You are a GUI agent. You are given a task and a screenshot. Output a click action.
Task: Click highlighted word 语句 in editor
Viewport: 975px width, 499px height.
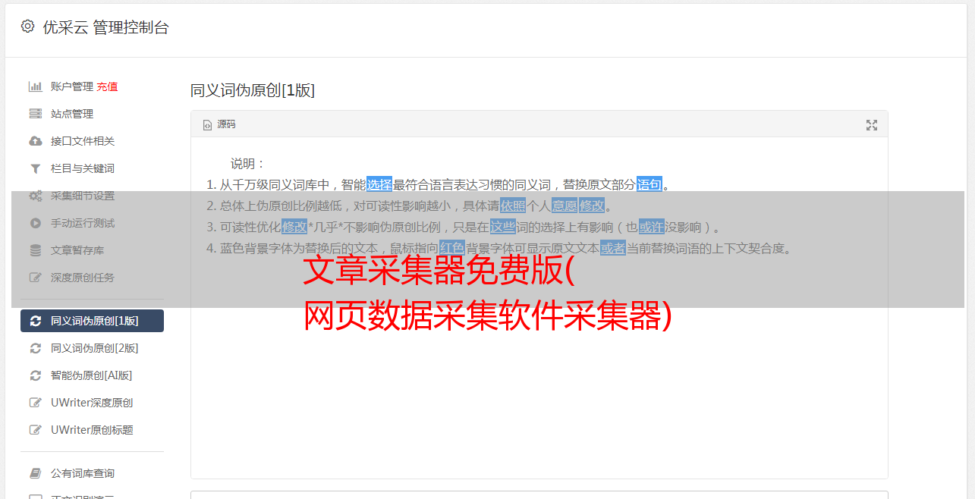(x=649, y=184)
